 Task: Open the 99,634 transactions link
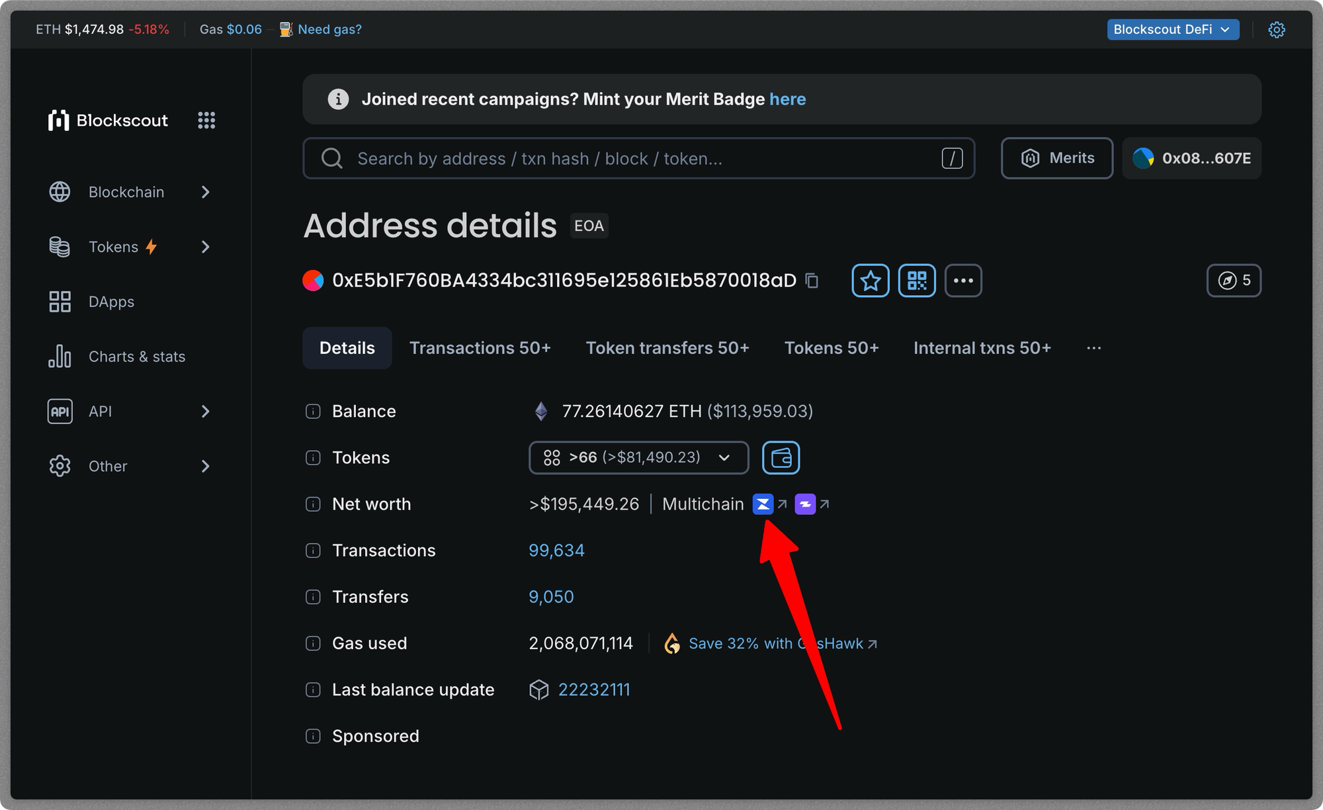click(x=556, y=551)
